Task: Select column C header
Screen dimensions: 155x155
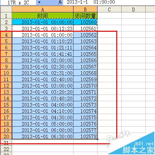Action: click(x=110, y=9)
